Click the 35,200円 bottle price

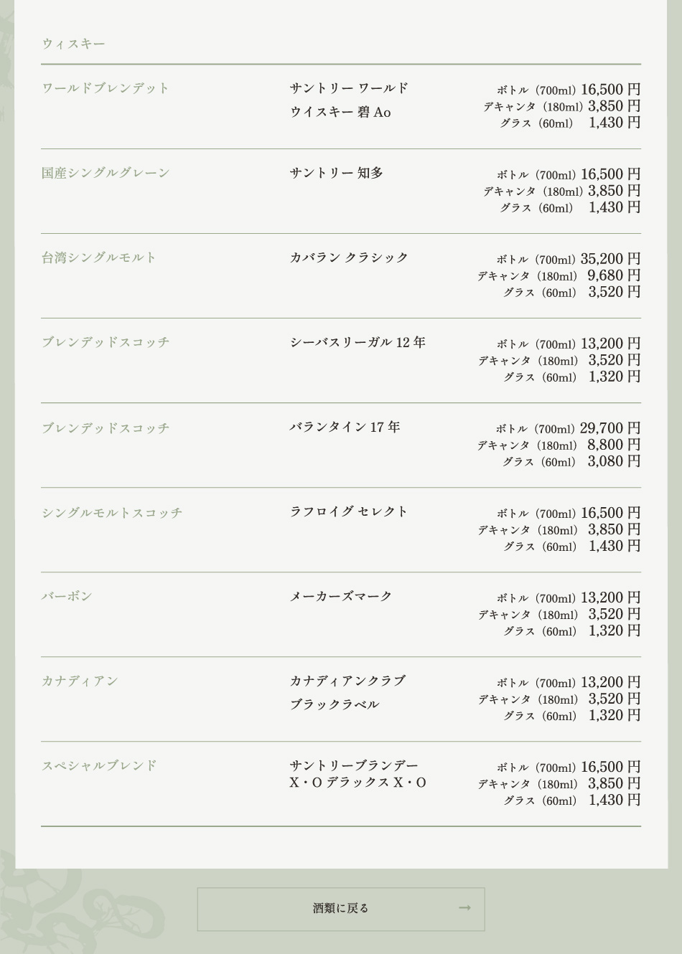[610, 259]
